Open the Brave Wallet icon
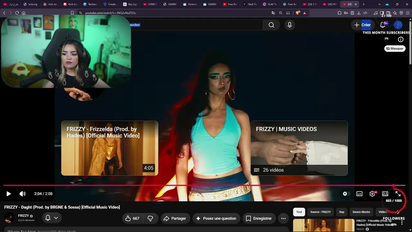 click(x=389, y=13)
